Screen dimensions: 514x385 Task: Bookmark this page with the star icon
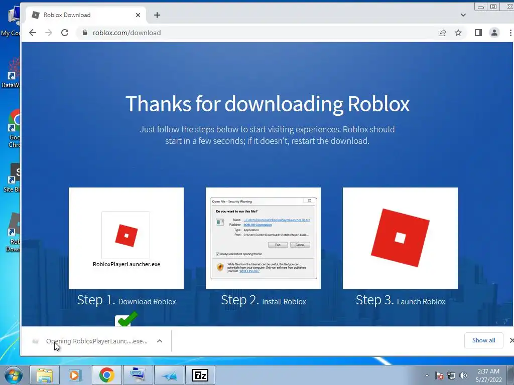tap(458, 33)
